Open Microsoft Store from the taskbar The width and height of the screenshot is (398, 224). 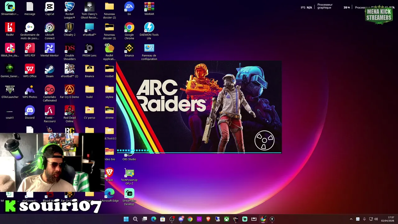point(163,219)
